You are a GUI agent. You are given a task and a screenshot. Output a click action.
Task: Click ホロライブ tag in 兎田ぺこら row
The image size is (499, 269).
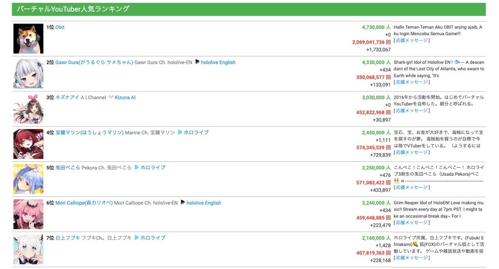153,168
